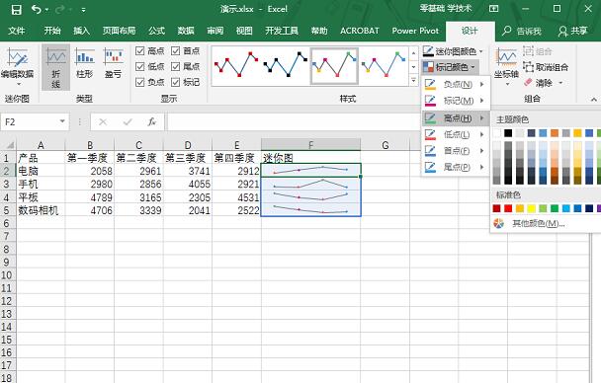
Task: Disable the 尾点 last point checkbox
Action: point(175,66)
